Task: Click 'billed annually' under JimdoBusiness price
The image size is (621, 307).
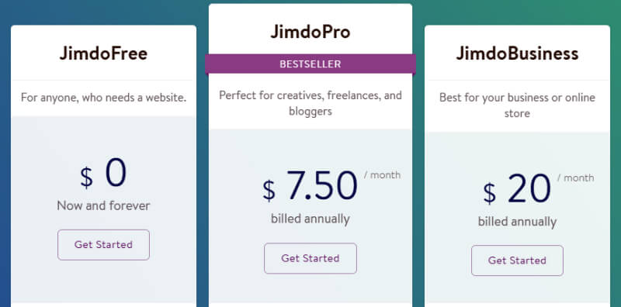Action: tap(517, 222)
